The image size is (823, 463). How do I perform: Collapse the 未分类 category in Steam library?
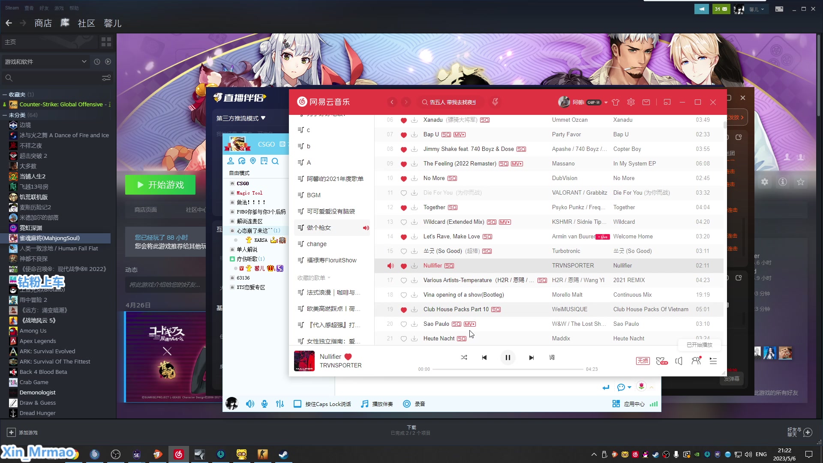(4, 115)
